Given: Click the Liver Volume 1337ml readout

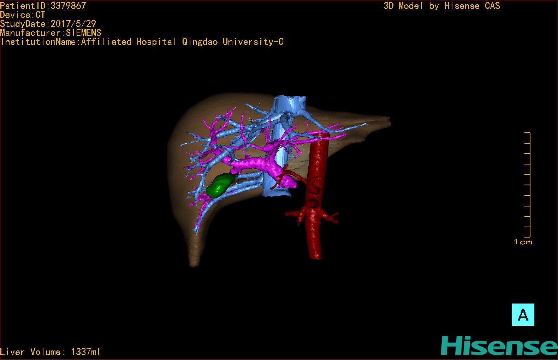Looking at the screenshot, I should (x=50, y=352).
